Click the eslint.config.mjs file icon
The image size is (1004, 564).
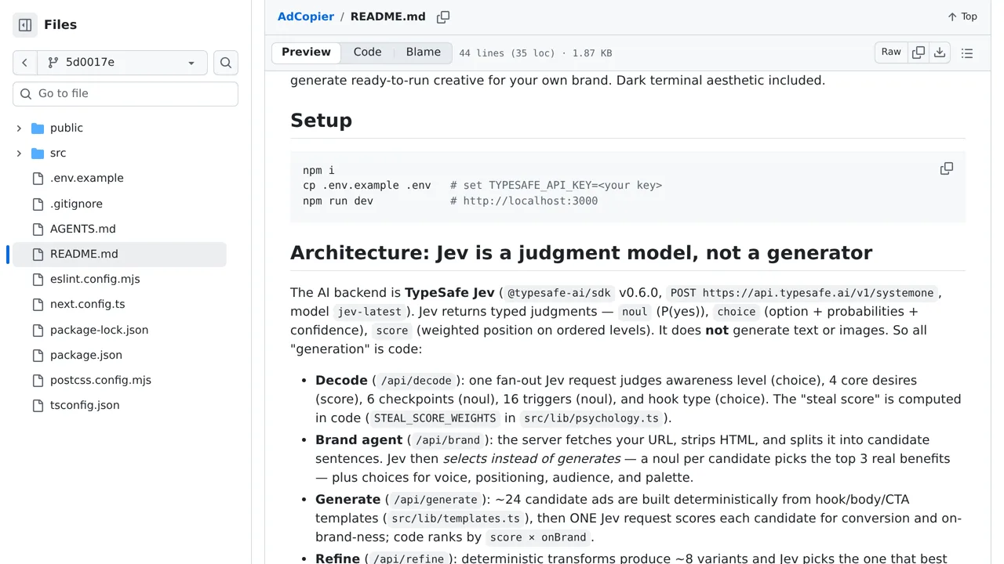pyautogui.click(x=38, y=279)
